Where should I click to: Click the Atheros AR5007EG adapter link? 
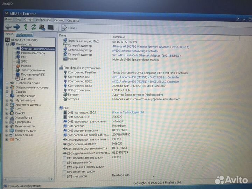[140, 46]
